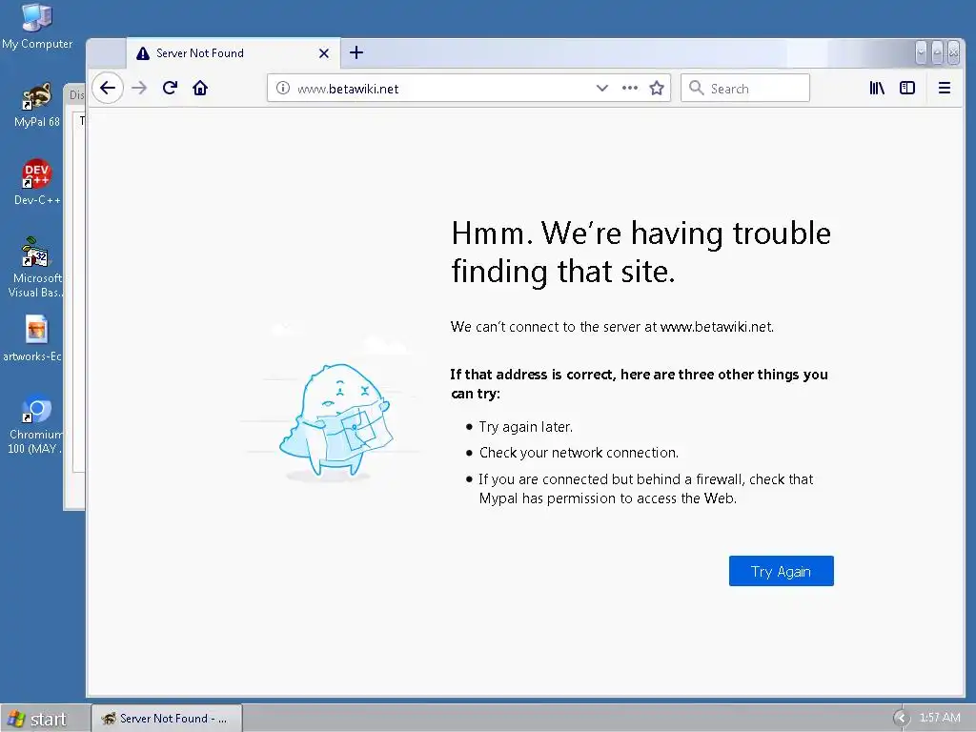The width and height of the screenshot is (976, 732).
Task: Toggle the sidebars icon
Action: coord(907,88)
